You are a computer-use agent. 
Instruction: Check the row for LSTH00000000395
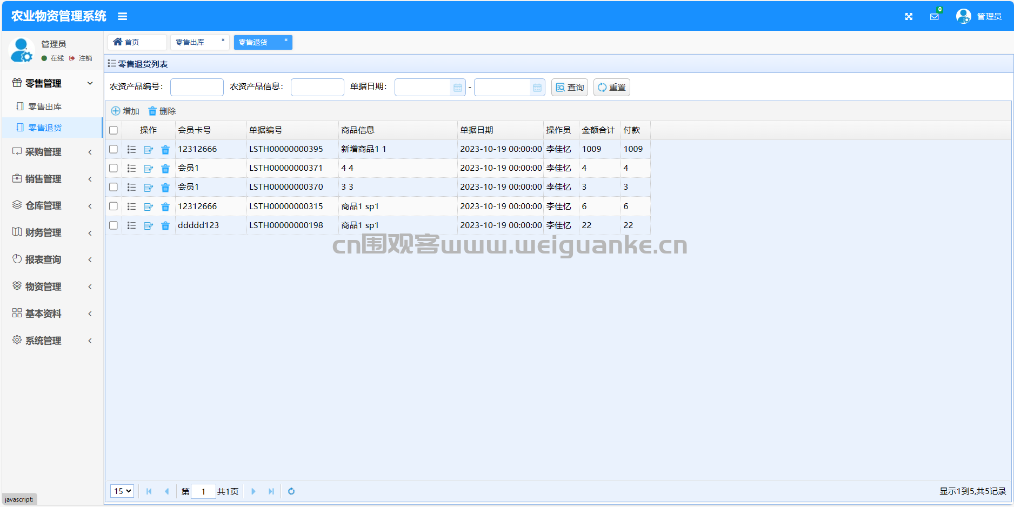114,149
